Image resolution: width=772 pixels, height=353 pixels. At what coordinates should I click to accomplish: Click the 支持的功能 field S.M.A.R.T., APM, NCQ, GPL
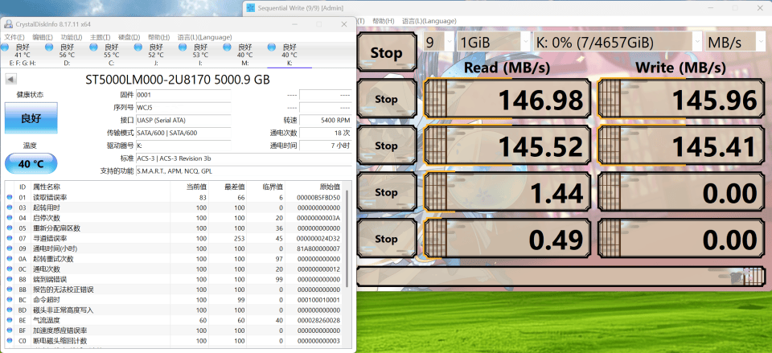243,170
